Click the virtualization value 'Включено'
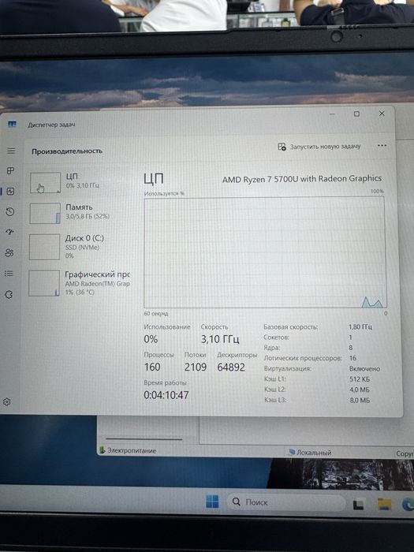This screenshot has height=552, width=414. pos(364,368)
